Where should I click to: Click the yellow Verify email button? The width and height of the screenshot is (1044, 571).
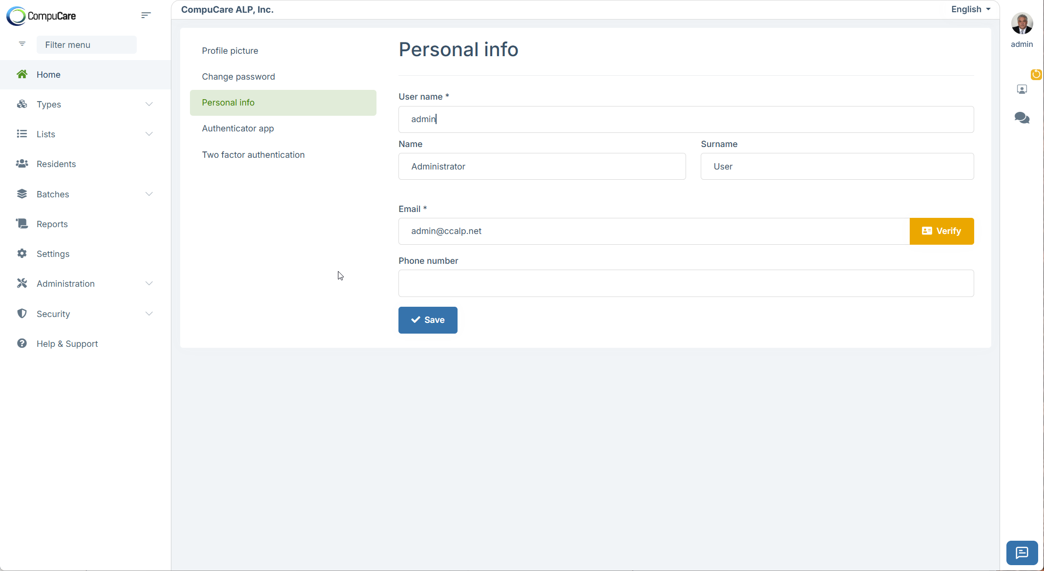pos(941,231)
